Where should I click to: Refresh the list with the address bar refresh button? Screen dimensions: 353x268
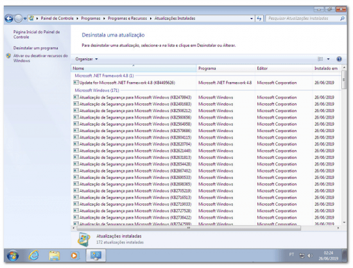pyautogui.click(x=259, y=19)
